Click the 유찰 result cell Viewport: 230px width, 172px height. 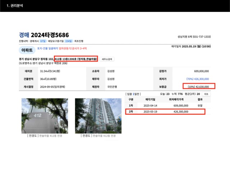coord(200,106)
